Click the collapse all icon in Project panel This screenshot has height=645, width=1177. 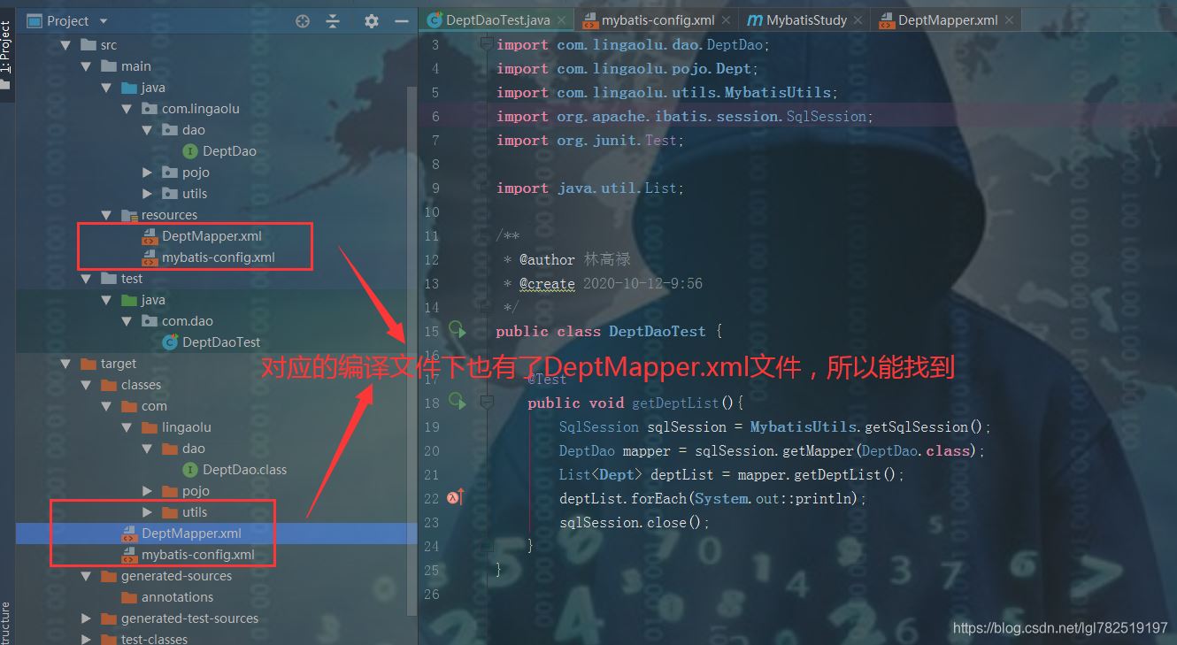333,21
